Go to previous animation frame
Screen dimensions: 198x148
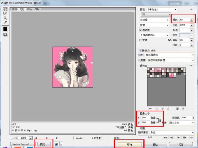point(172,137)
